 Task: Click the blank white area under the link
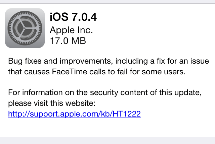(107, 127)
